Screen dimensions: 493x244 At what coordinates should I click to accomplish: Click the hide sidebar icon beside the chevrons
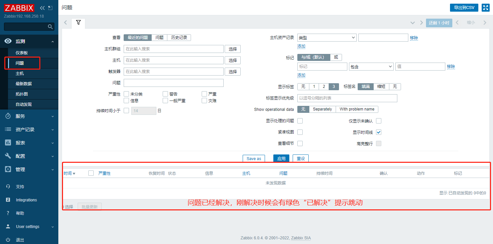coord(50,8)
